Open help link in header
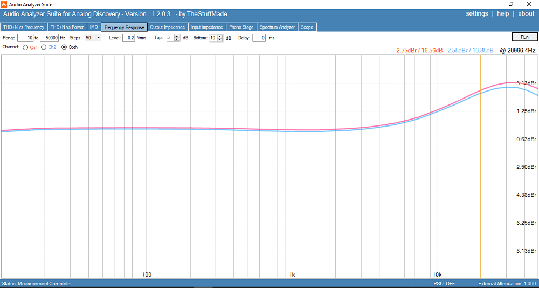Viewport: 539px width, 288px height. pyautogui.click(x=503, y=14)
